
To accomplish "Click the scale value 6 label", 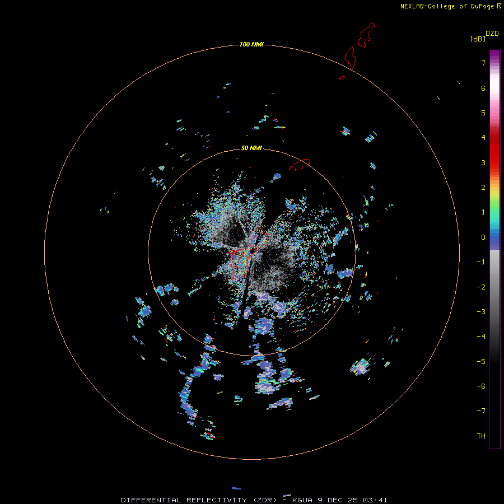I will pos(483,88).
